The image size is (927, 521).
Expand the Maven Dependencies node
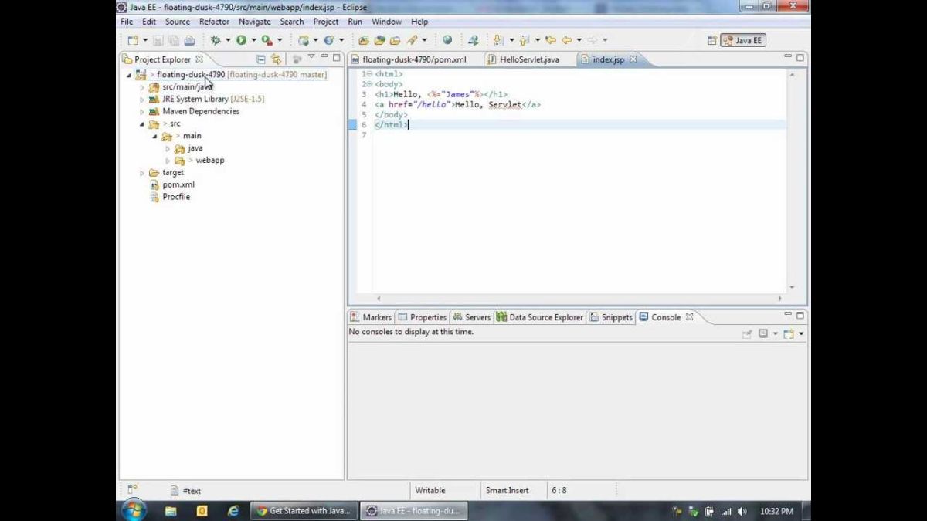(x=142, y=112)
